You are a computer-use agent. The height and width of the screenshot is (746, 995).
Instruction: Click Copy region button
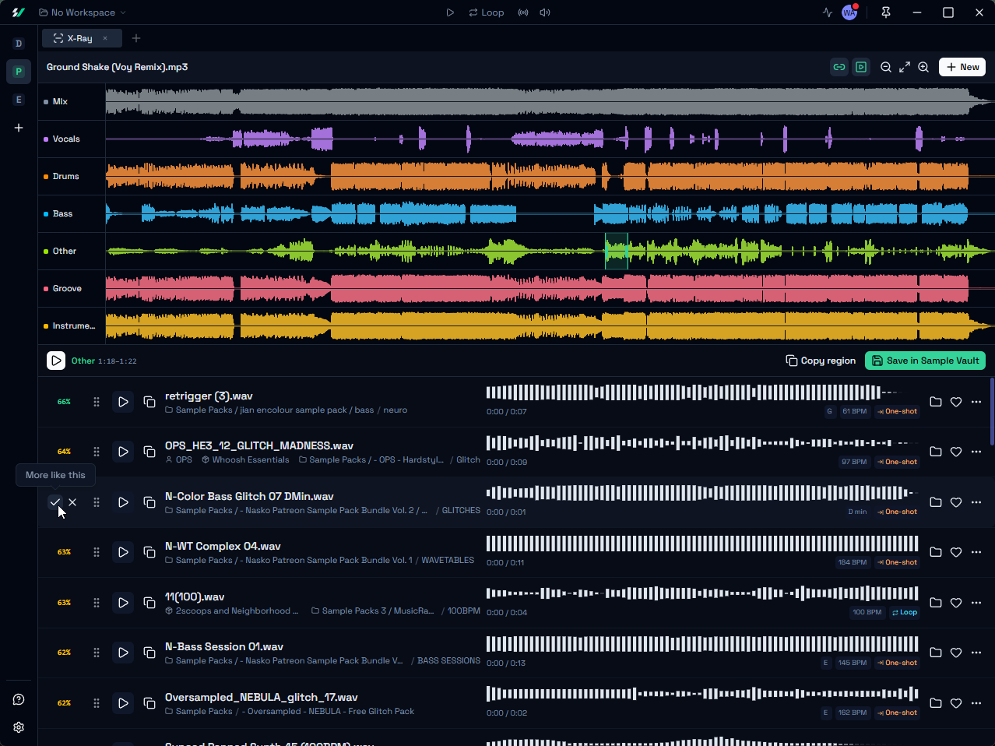click(821, 361)
